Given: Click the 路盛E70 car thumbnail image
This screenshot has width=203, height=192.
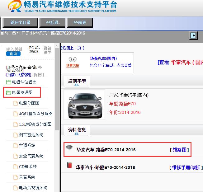Looking at the screenshot, I should click(84, 105).
